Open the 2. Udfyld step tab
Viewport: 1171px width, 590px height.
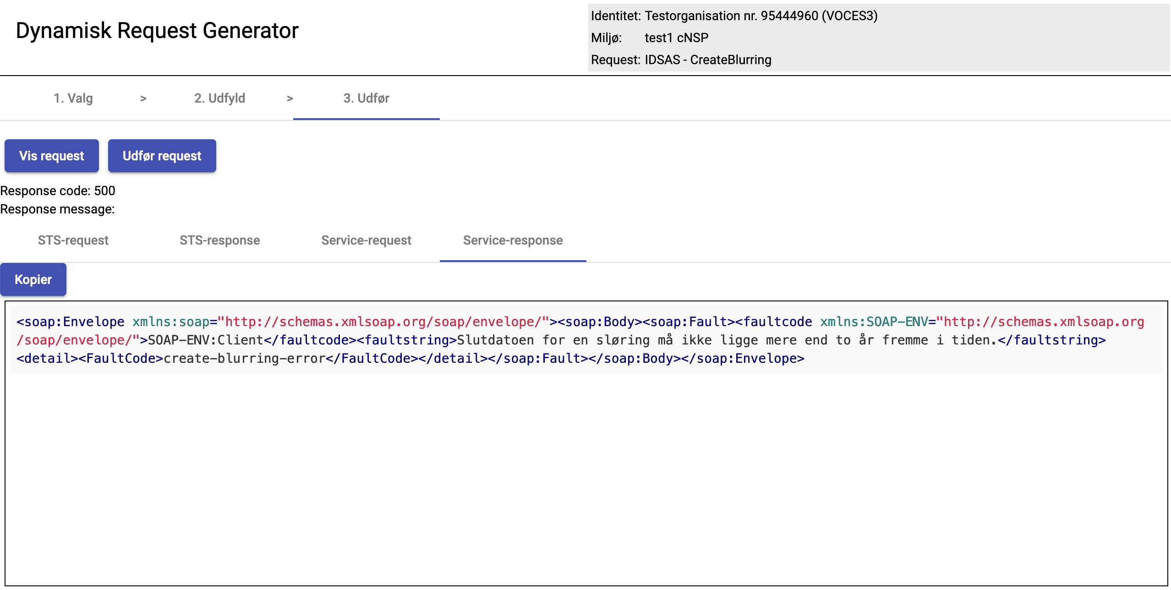pos(220,98)
